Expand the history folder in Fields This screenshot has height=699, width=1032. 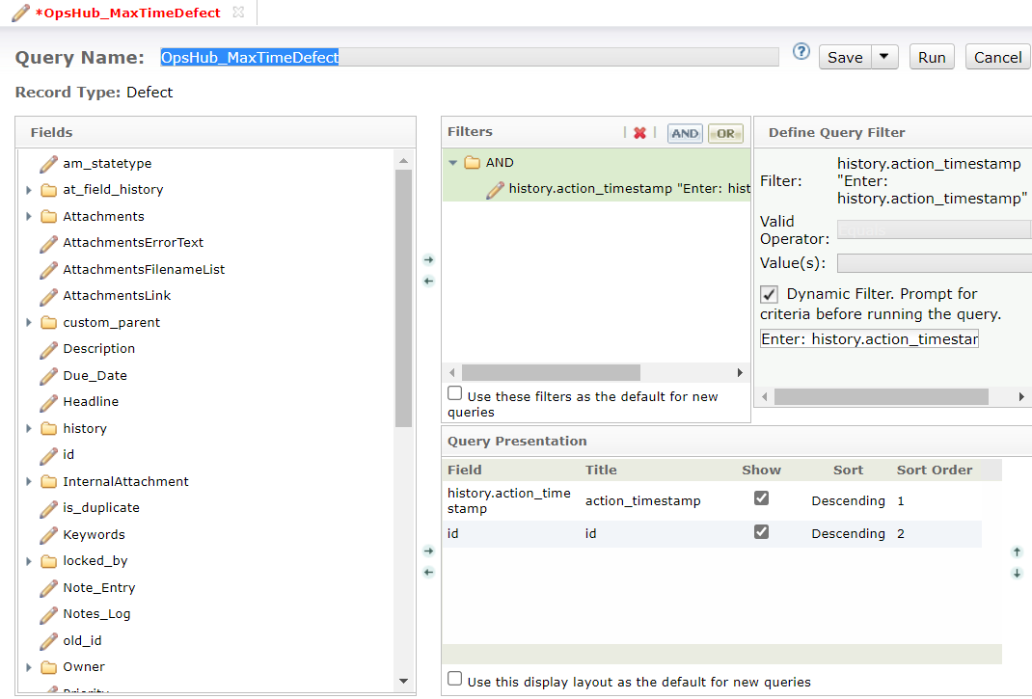click(29, 428)
